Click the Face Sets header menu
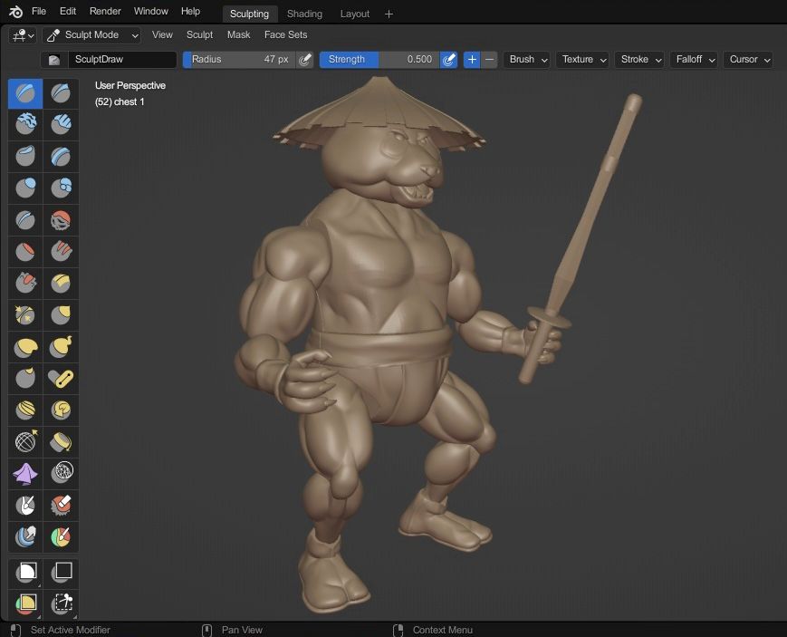 point(285,35)
